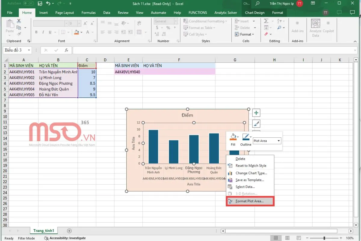This screenshot has height=241, width=361.
Task: Select the Fill Color paint bucket icon
Action: (77, 32)
